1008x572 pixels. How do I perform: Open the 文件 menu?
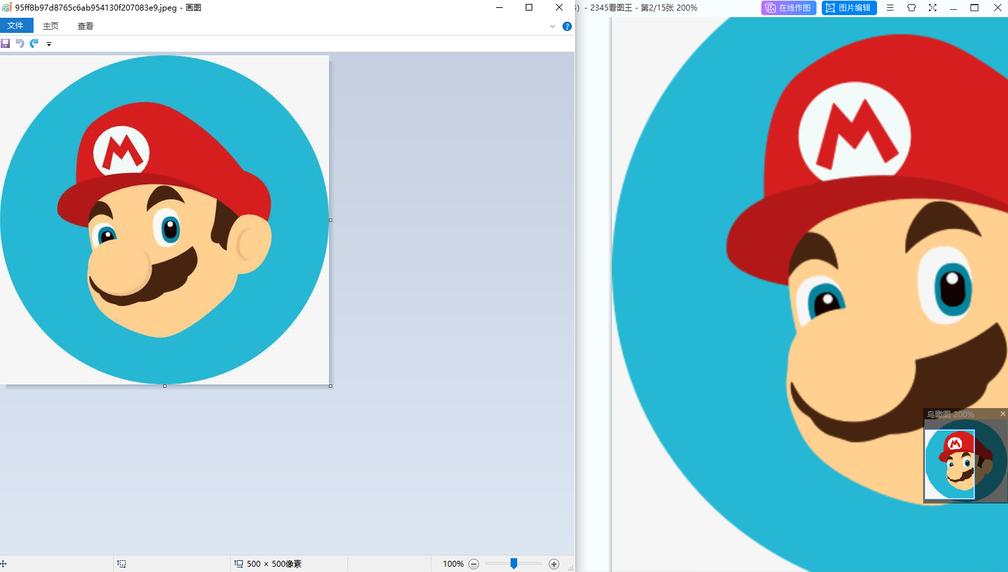pyautogui.click(x=16, y=26)
